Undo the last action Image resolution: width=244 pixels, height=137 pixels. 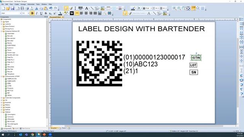click(51, 8)
